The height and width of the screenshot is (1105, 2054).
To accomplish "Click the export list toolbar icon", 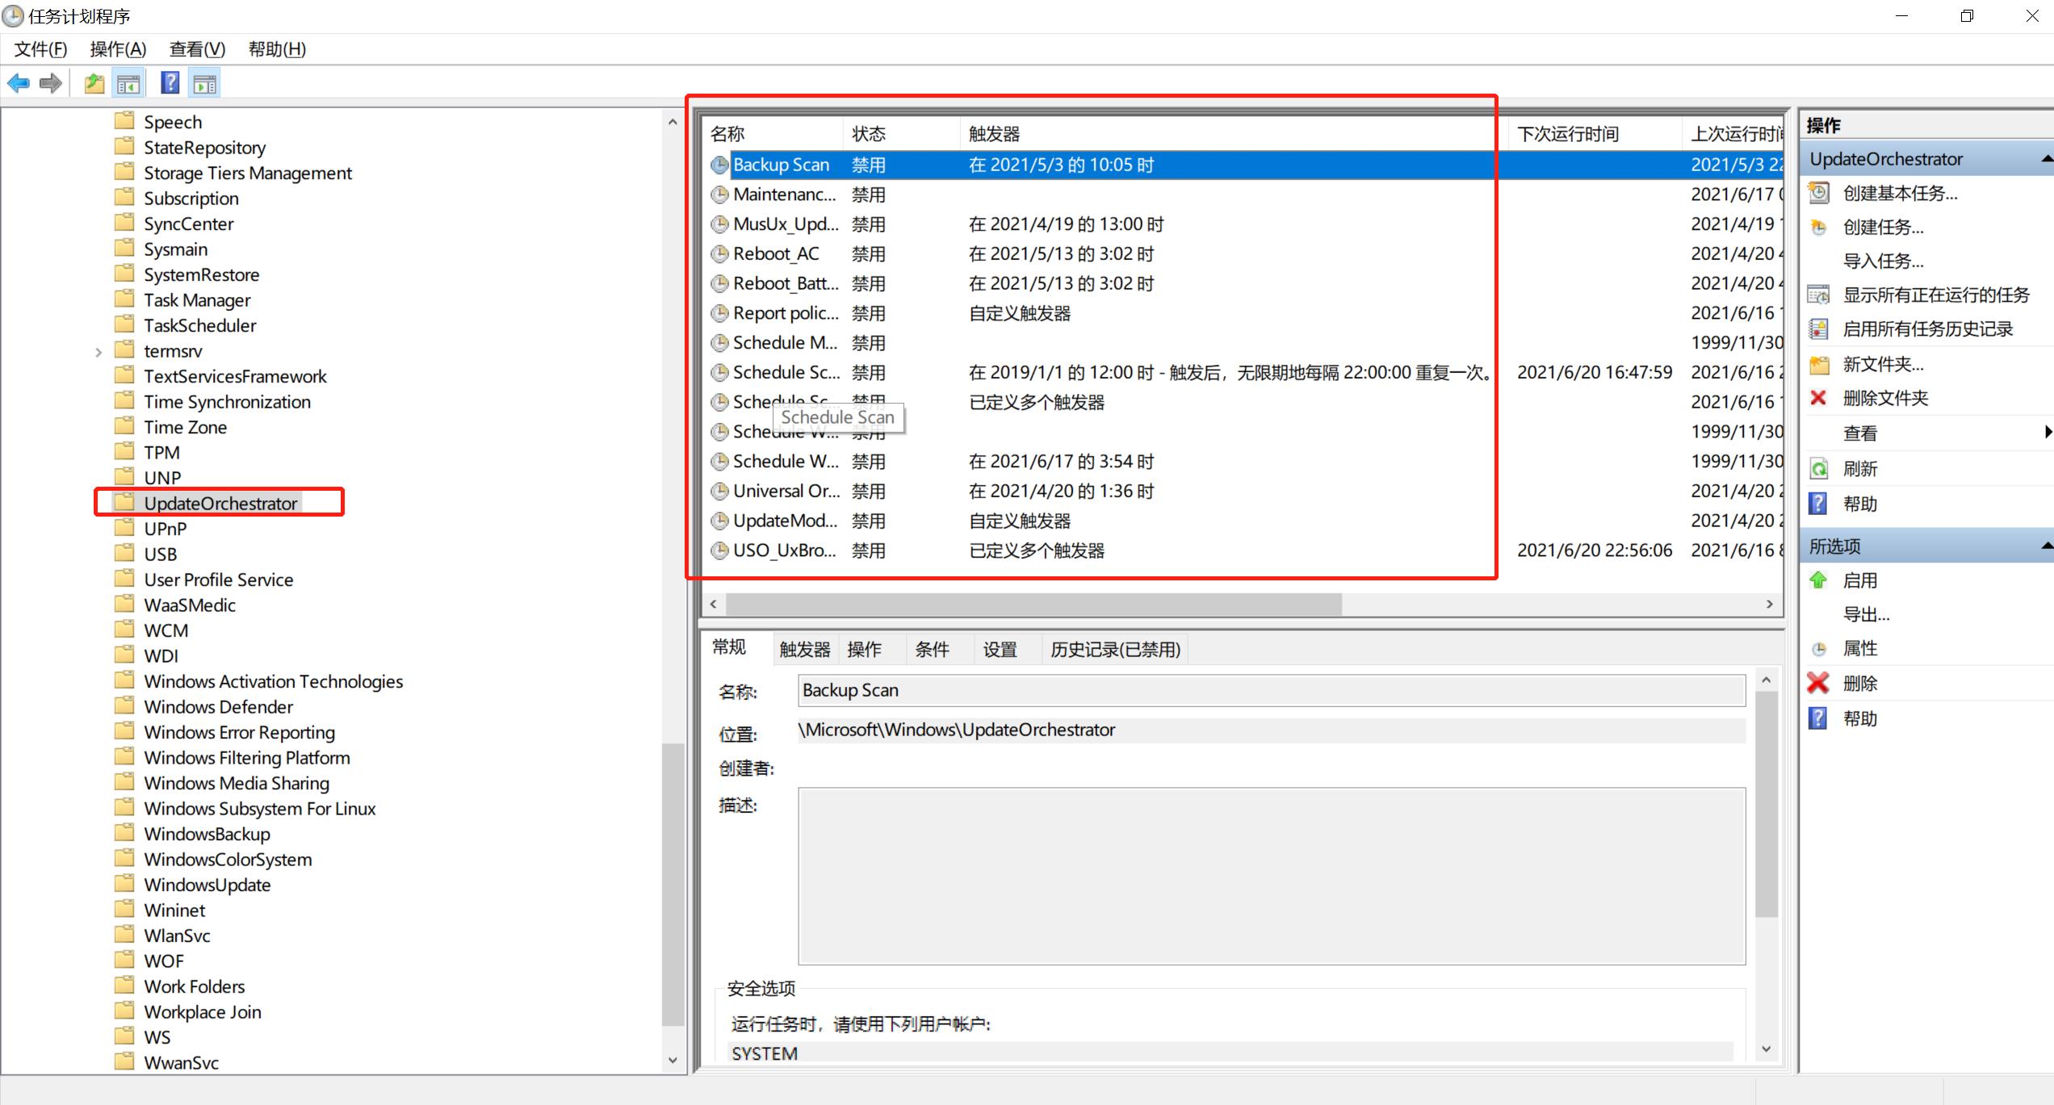I will tap(94, 82).
